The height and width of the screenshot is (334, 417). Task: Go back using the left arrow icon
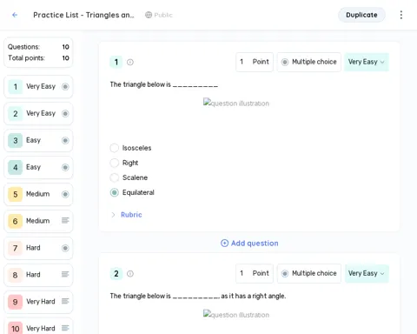coord(15,15)
